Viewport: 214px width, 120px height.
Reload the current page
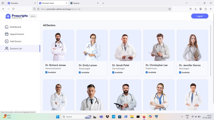click(x=13, y=9)
